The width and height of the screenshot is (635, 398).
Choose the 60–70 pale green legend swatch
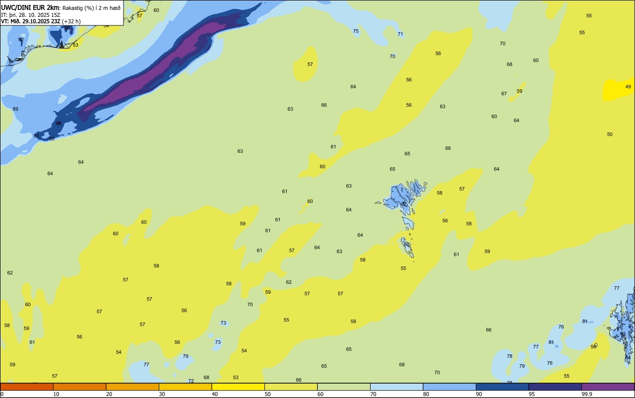[344, 387]
